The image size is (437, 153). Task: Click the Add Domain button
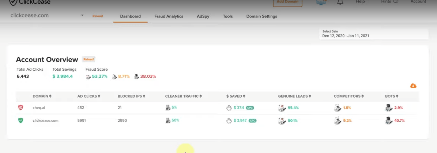(287, 2)
